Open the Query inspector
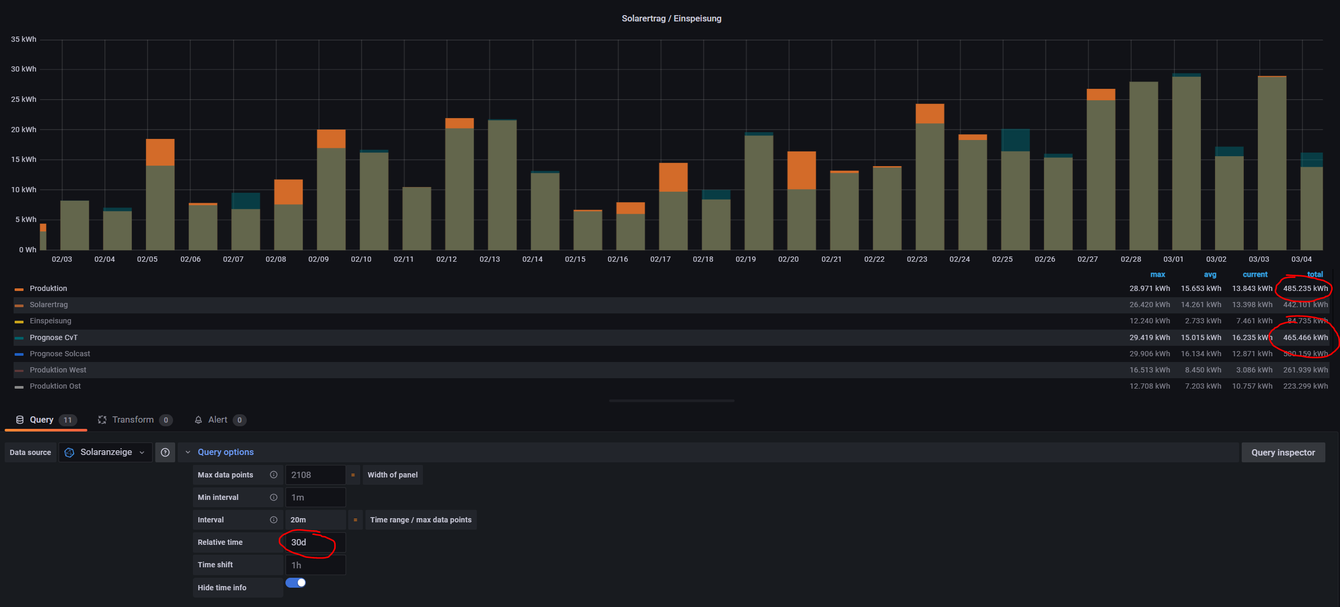Screen dimensions: 1340x607 (x=1282, y=452)
